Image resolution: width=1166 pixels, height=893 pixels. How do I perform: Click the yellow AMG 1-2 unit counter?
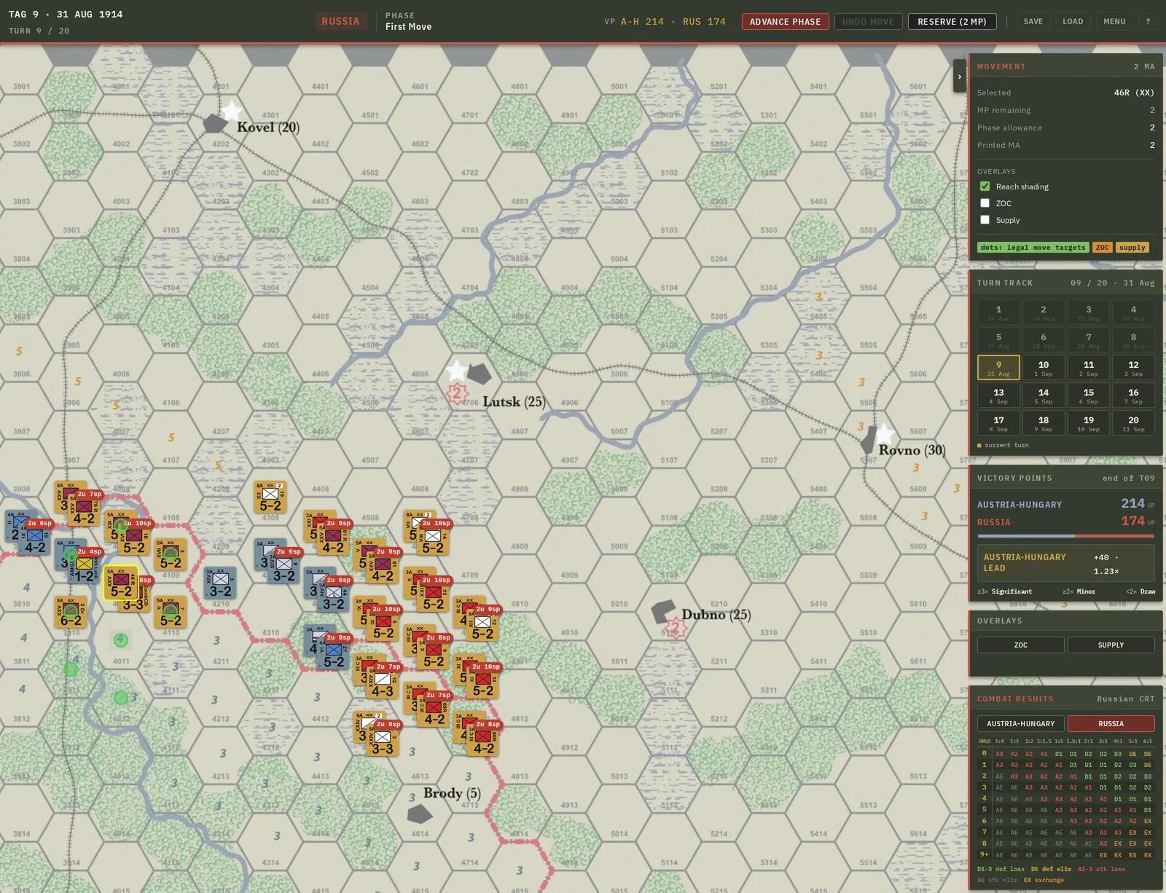[85, 568]
